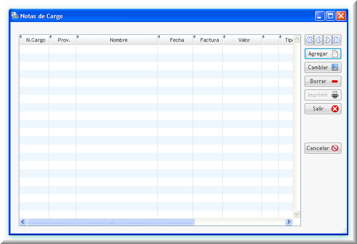The height and width of the screenshot is (244, 357).
Task: Jump to the first record with double-left arrows
Action: click(x=309, y=40)
